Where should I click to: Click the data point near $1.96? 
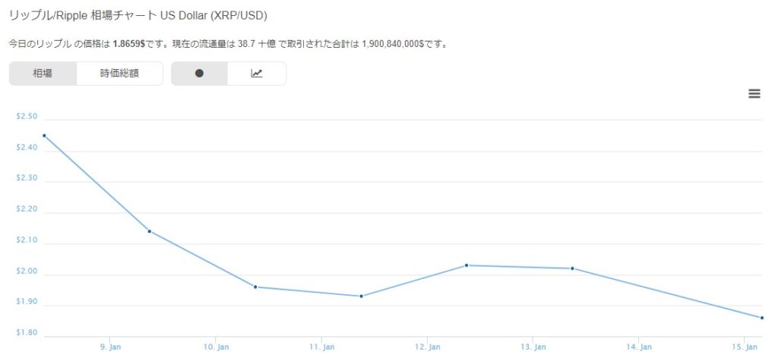255,287
